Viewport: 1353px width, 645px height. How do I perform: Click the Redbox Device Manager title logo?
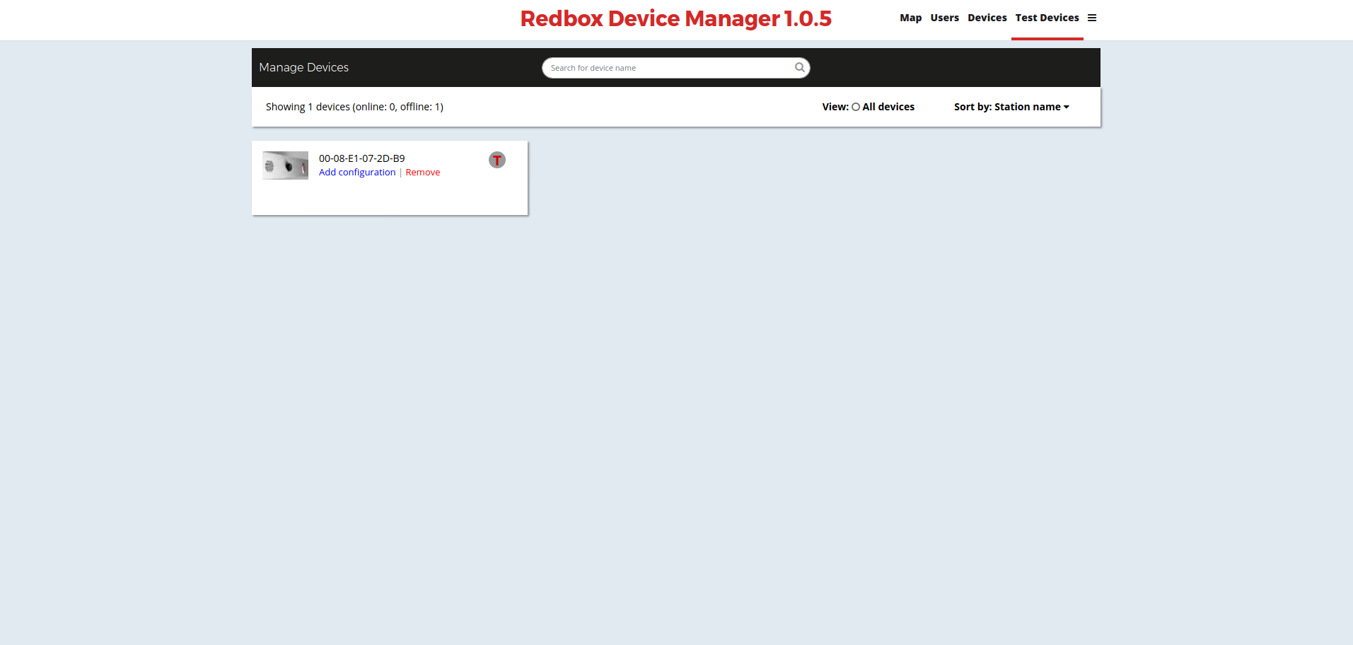coord(675,18)
